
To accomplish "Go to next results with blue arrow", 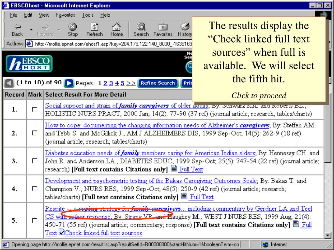I will click(69, 83).
